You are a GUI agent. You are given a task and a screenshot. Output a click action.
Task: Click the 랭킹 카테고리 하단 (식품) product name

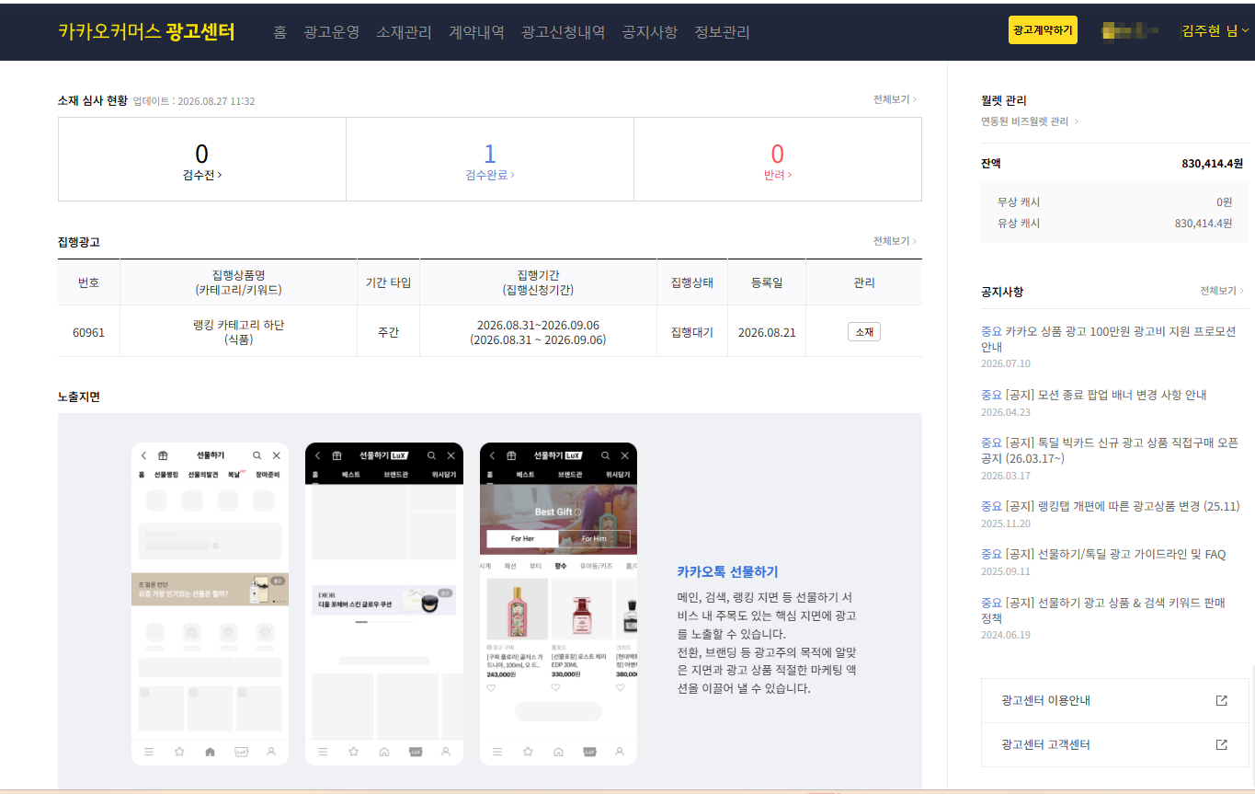click(238, 332)
